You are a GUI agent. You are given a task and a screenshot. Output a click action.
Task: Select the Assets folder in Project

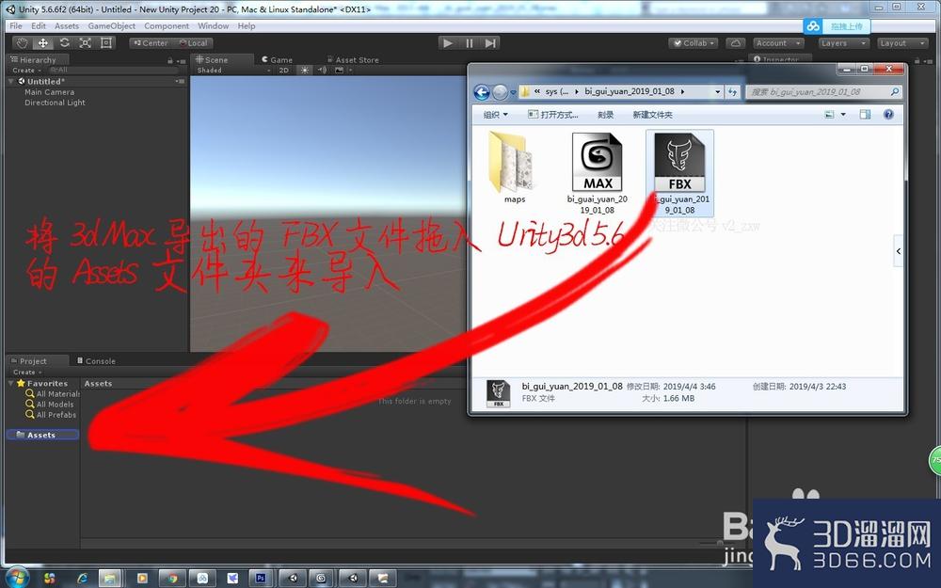[x=42, y=435]
